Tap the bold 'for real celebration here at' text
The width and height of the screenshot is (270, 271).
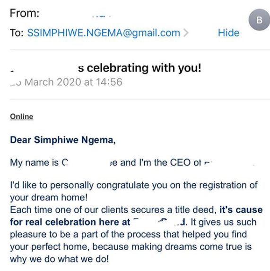tap(70, 222)
